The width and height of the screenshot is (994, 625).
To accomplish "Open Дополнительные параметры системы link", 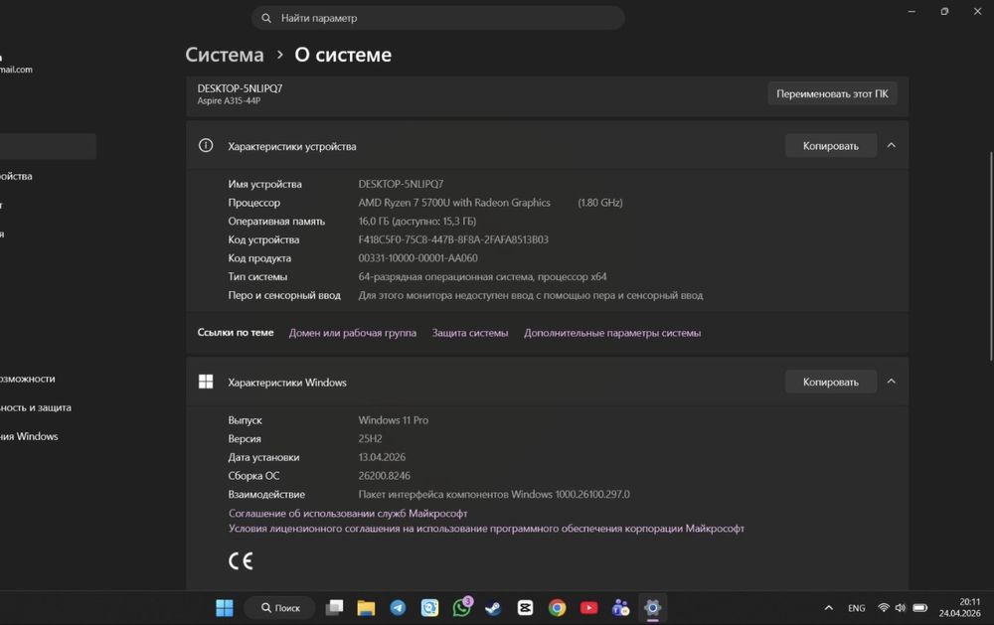I will point(612,333).
